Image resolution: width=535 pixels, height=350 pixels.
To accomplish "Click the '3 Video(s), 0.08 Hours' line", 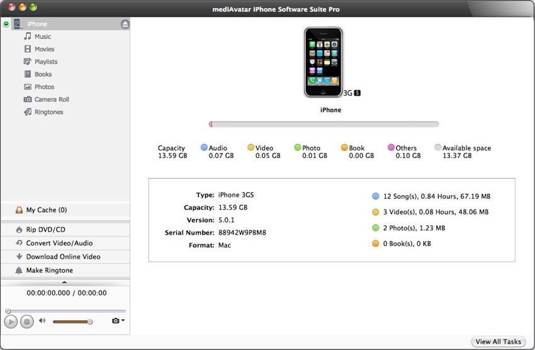I will coord(436,212).
